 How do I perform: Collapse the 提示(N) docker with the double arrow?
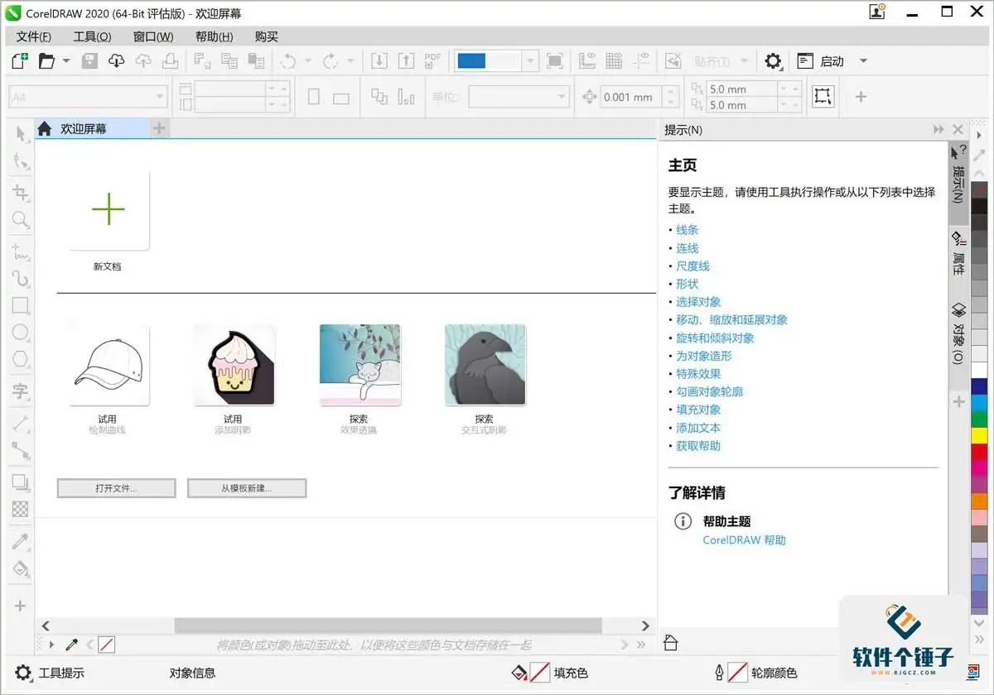pos(939,130)
